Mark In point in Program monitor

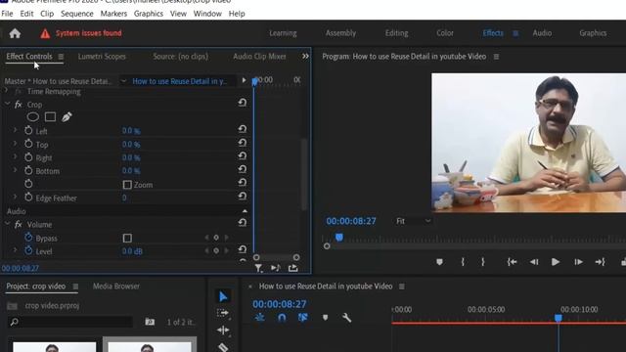coord(463,262)
